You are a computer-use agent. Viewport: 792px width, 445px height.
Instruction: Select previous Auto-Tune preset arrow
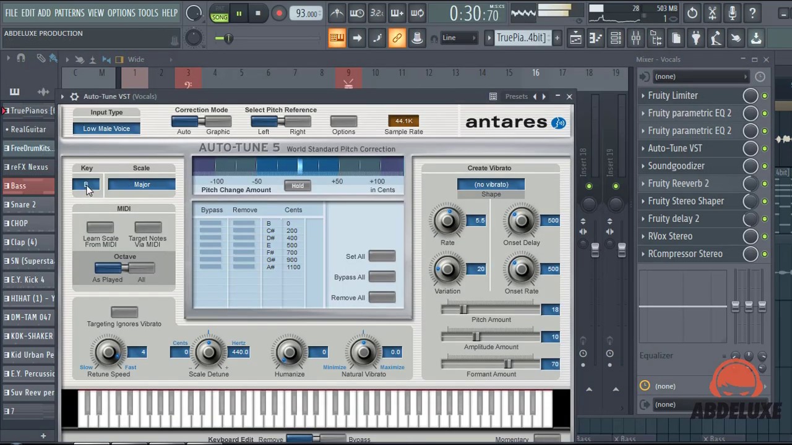click(535, 96)
